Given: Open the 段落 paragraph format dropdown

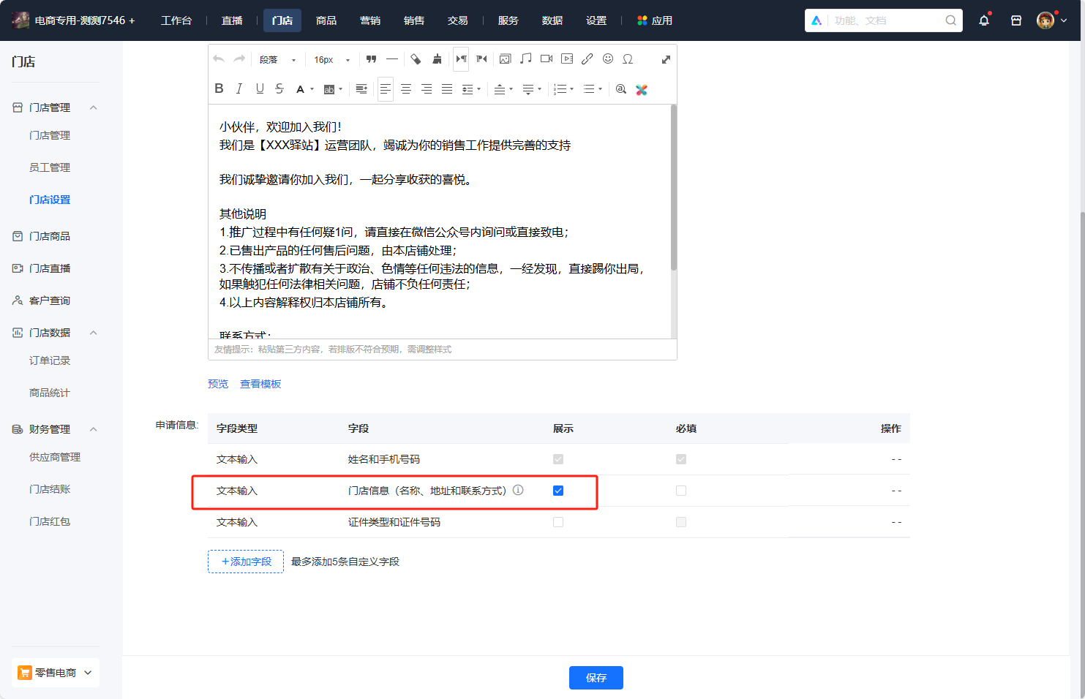Looking at the screenshot, I should pos(278,60).
